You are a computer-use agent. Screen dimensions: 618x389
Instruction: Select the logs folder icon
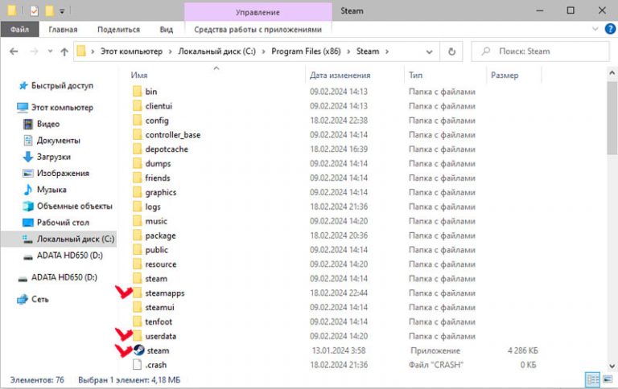[137, 207]
